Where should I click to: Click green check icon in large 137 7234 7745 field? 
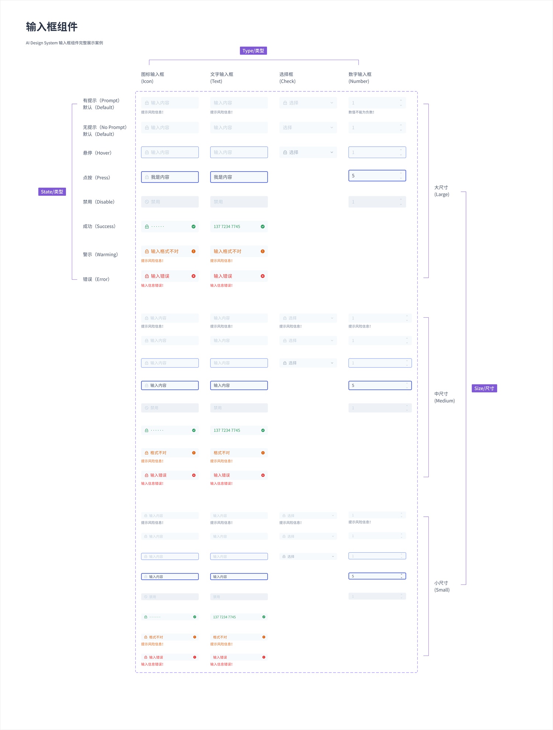(x=262, y=227)
